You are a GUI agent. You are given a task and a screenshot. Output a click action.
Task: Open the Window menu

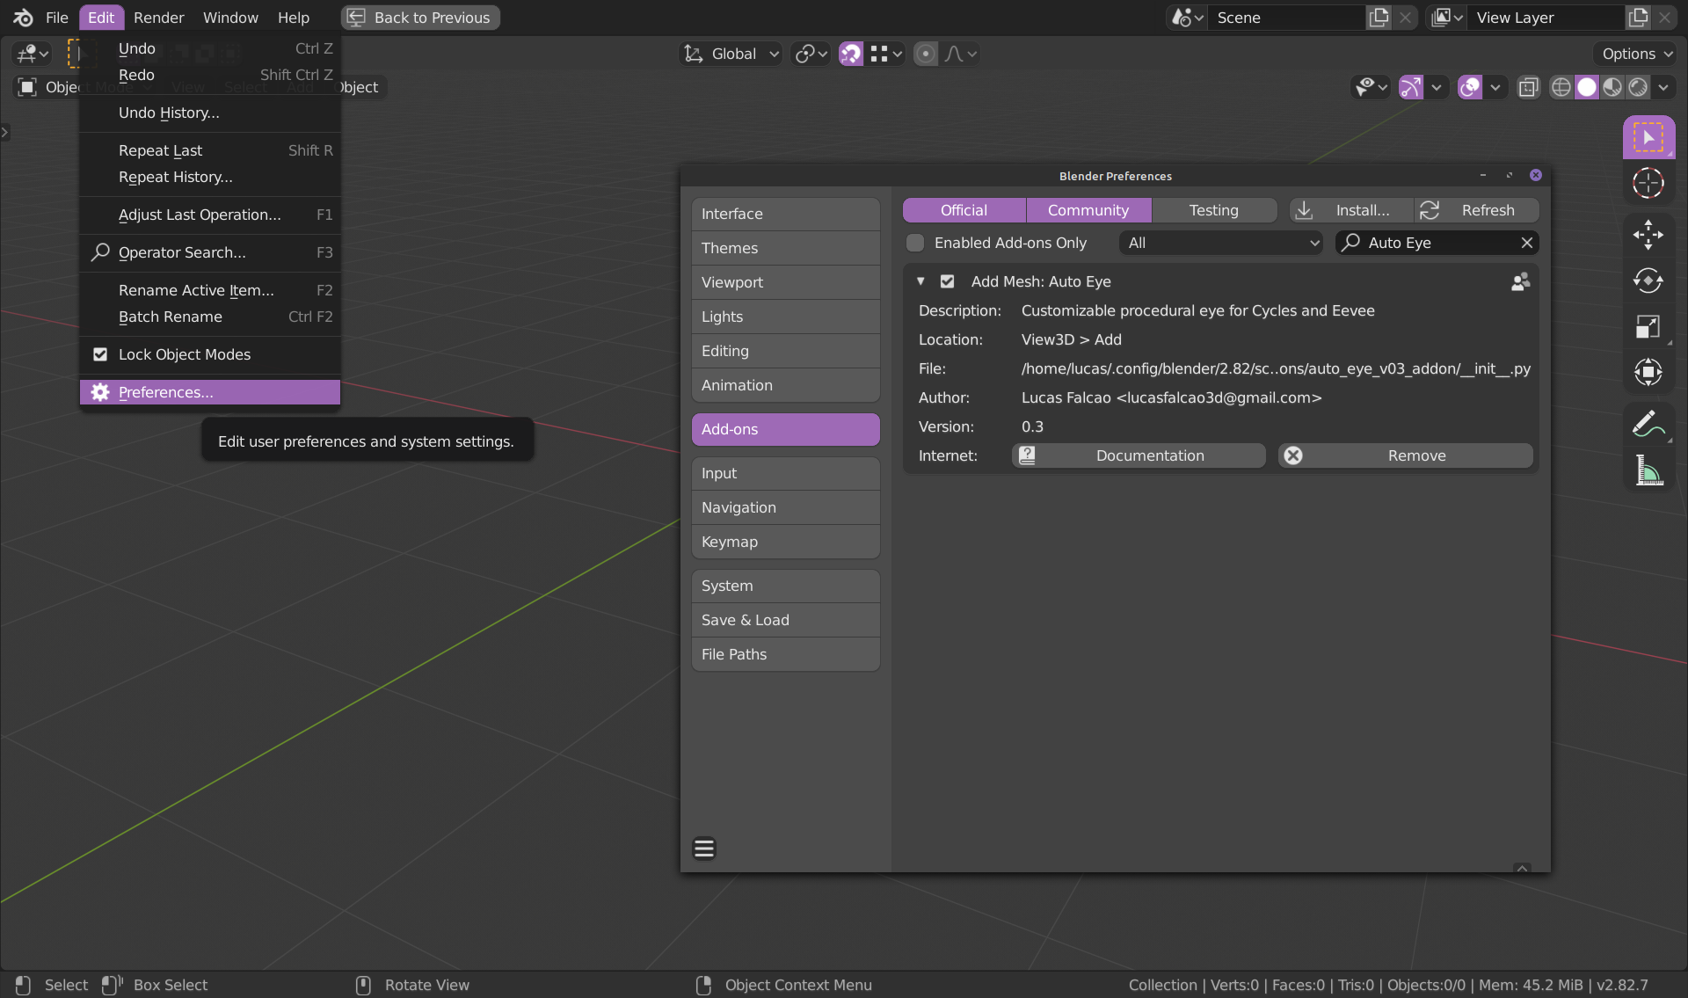tap(229, 18)
